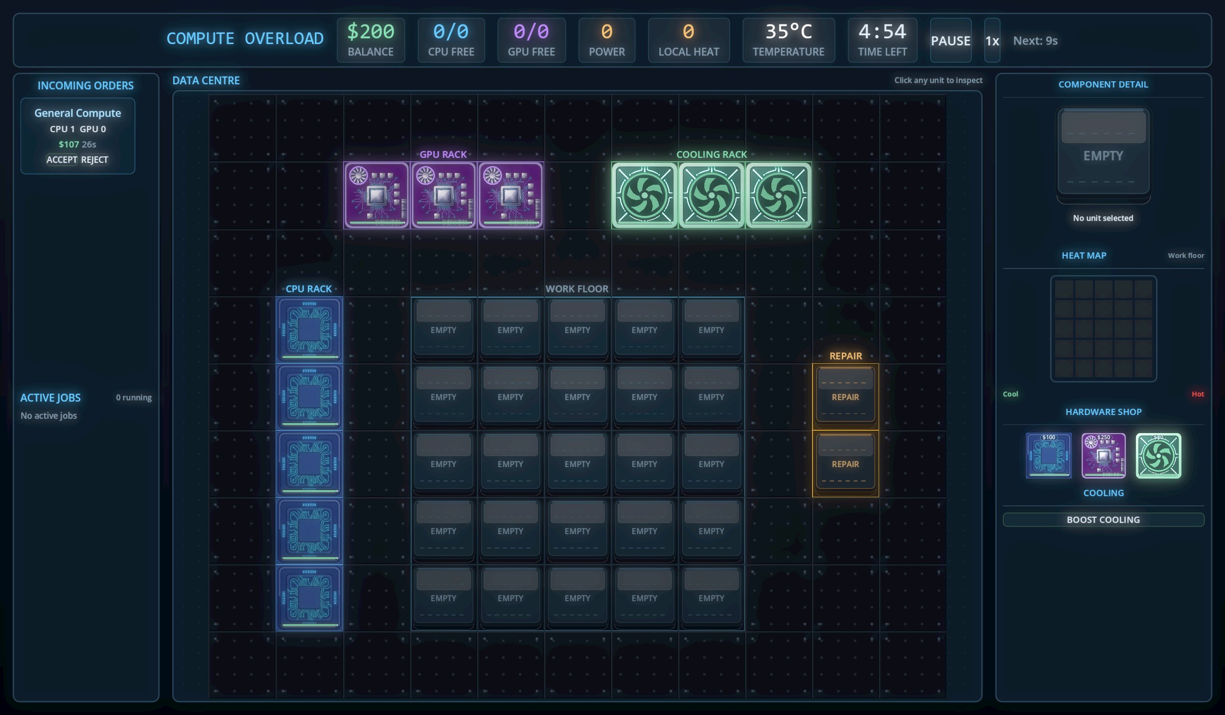This screenshot has height=715, width=1225.
Task: Pause the game
Action: click(x=950, y=40)
